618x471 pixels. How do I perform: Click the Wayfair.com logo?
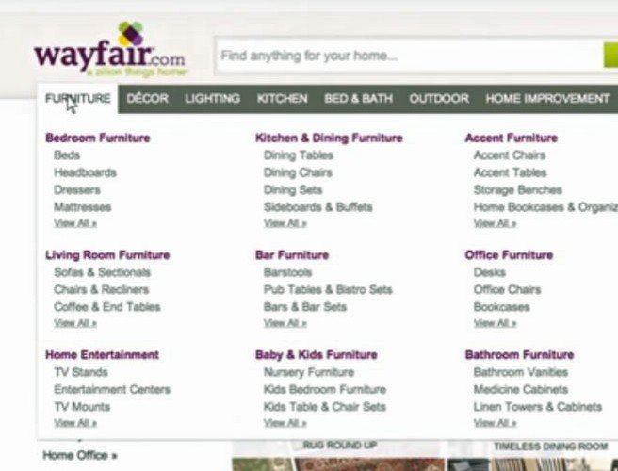tap(110, 50)
